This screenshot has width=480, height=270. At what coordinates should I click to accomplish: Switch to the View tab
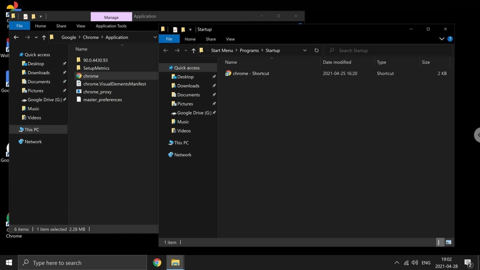coord(230,39)
